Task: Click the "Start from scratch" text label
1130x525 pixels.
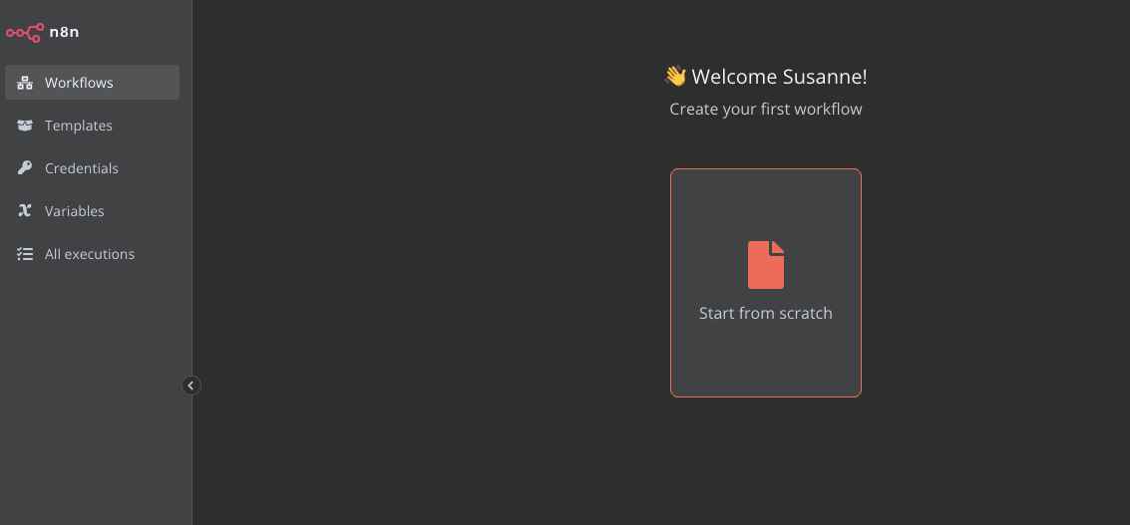Action: click(x=766, y=313)
